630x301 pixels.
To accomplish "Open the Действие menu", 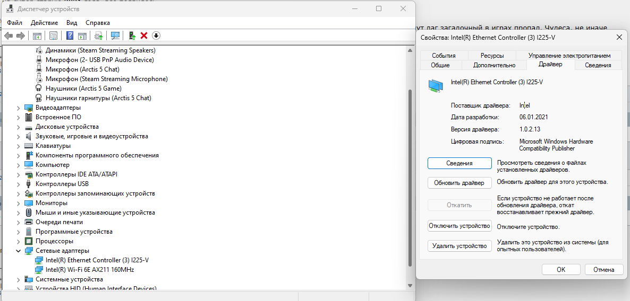I will click(x=44, y=23).
